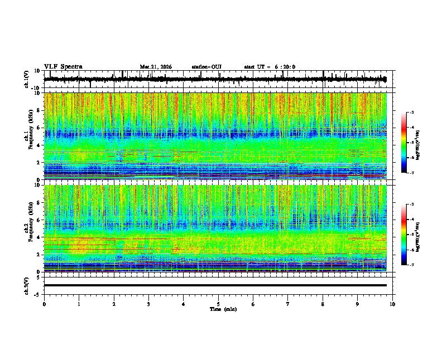Select the date text "Mar.21, 2026"
This screenshot has width=442, height=341.
pos(156,67)
